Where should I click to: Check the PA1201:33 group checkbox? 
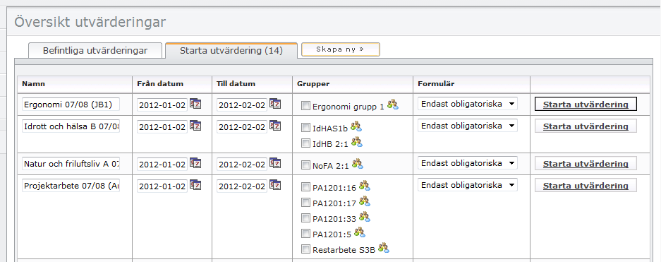click(305, 218)
